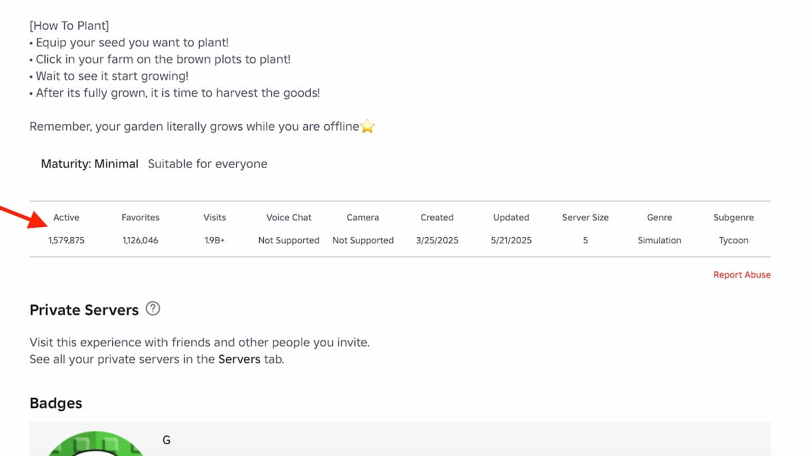Screen dimensions: 812x456
Task: Click the star emoji after "offline"
Action: [367, 126]
